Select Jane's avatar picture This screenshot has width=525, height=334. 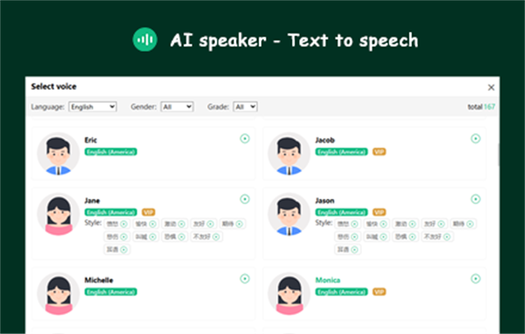pos(59,214)
